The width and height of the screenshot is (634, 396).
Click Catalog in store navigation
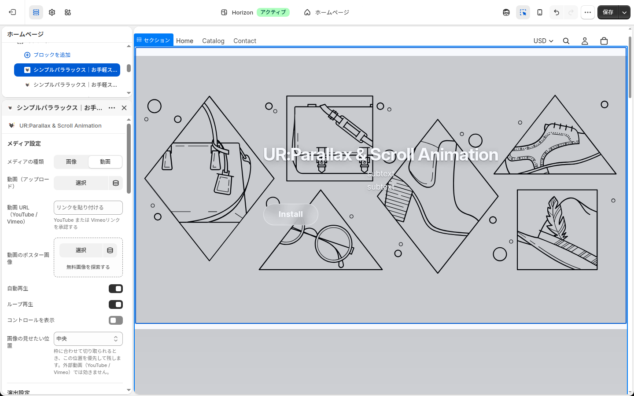click(x=213, y=41)
